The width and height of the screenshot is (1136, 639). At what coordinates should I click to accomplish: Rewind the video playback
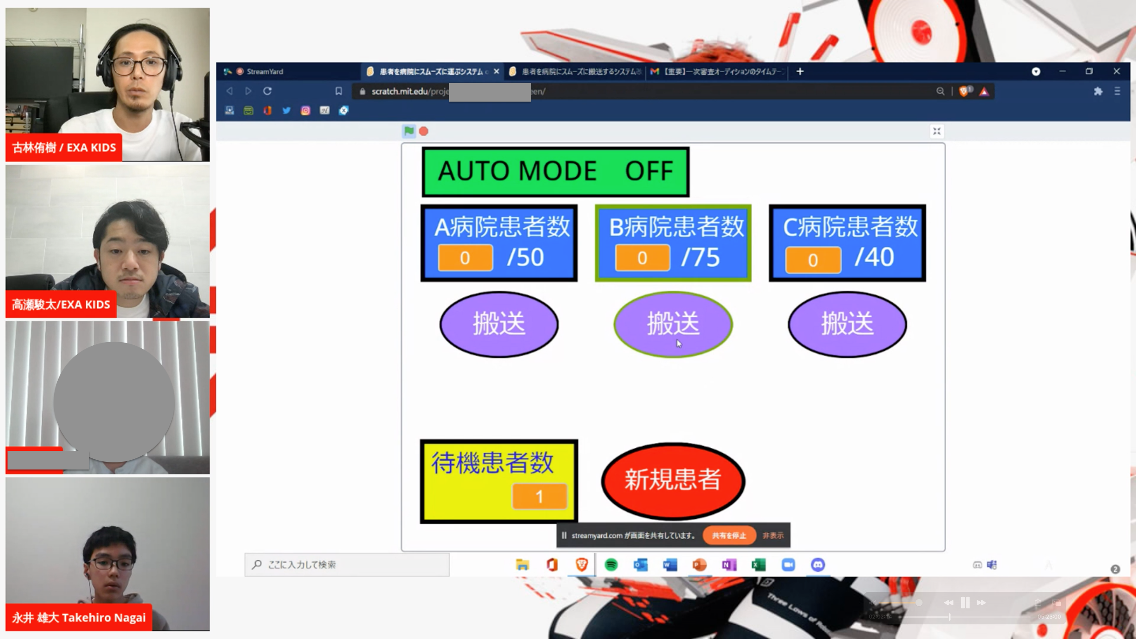click(x=949, y=603)
